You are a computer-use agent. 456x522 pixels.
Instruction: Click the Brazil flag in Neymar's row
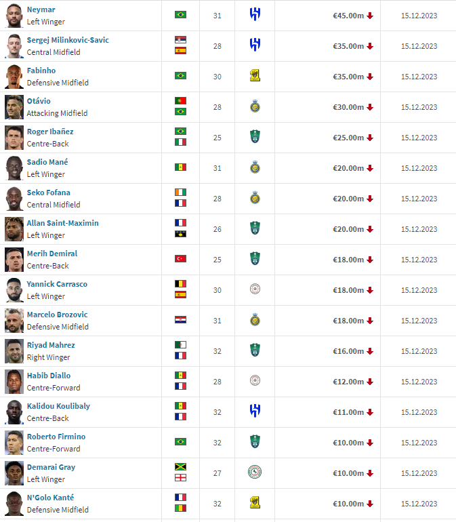(x=180, y=15)
